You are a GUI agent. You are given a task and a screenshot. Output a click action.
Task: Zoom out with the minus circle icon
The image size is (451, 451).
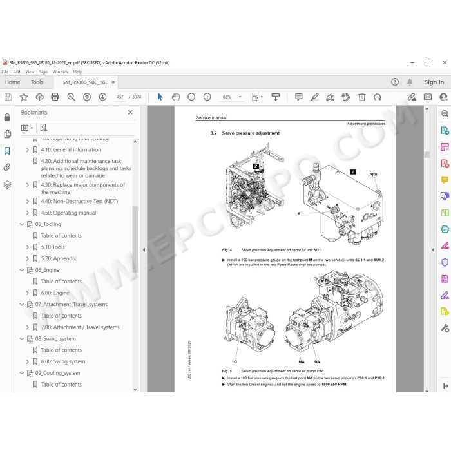tap(191, 97)
